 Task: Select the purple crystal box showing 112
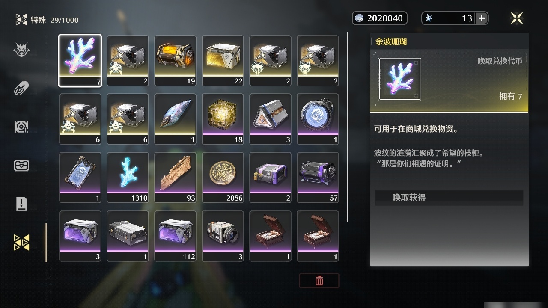pos(175,236)
